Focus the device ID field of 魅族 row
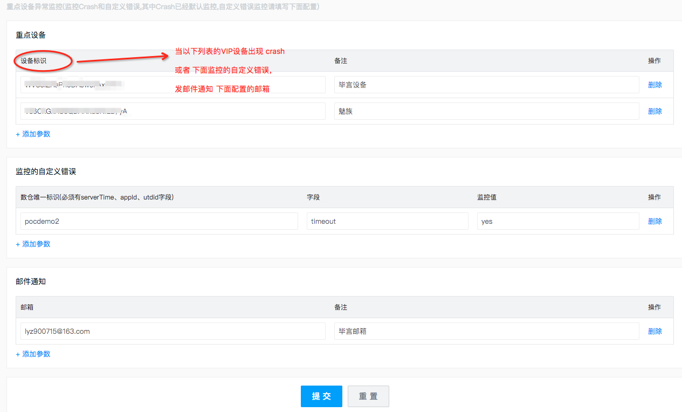The height and width of the screenshot is (412, 682). tap(173, 111)
